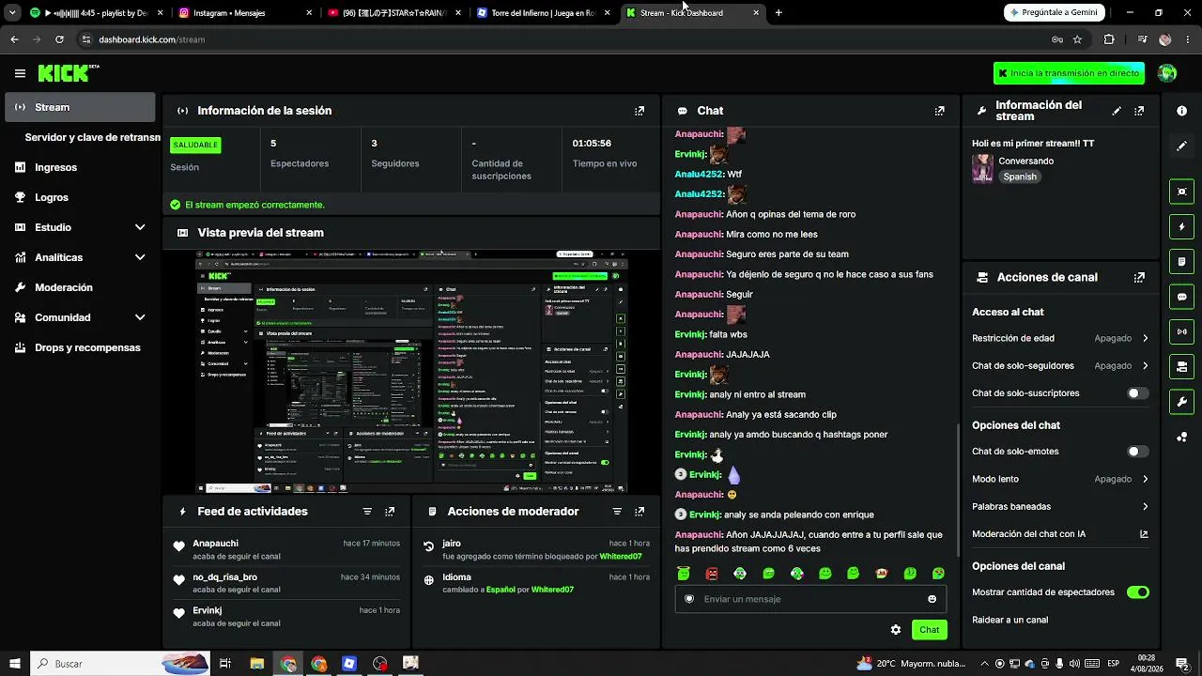1202x676 pixels.
Task: Click Raidear a un canal
Action: pyautogui.click(x=1010, y=620)
